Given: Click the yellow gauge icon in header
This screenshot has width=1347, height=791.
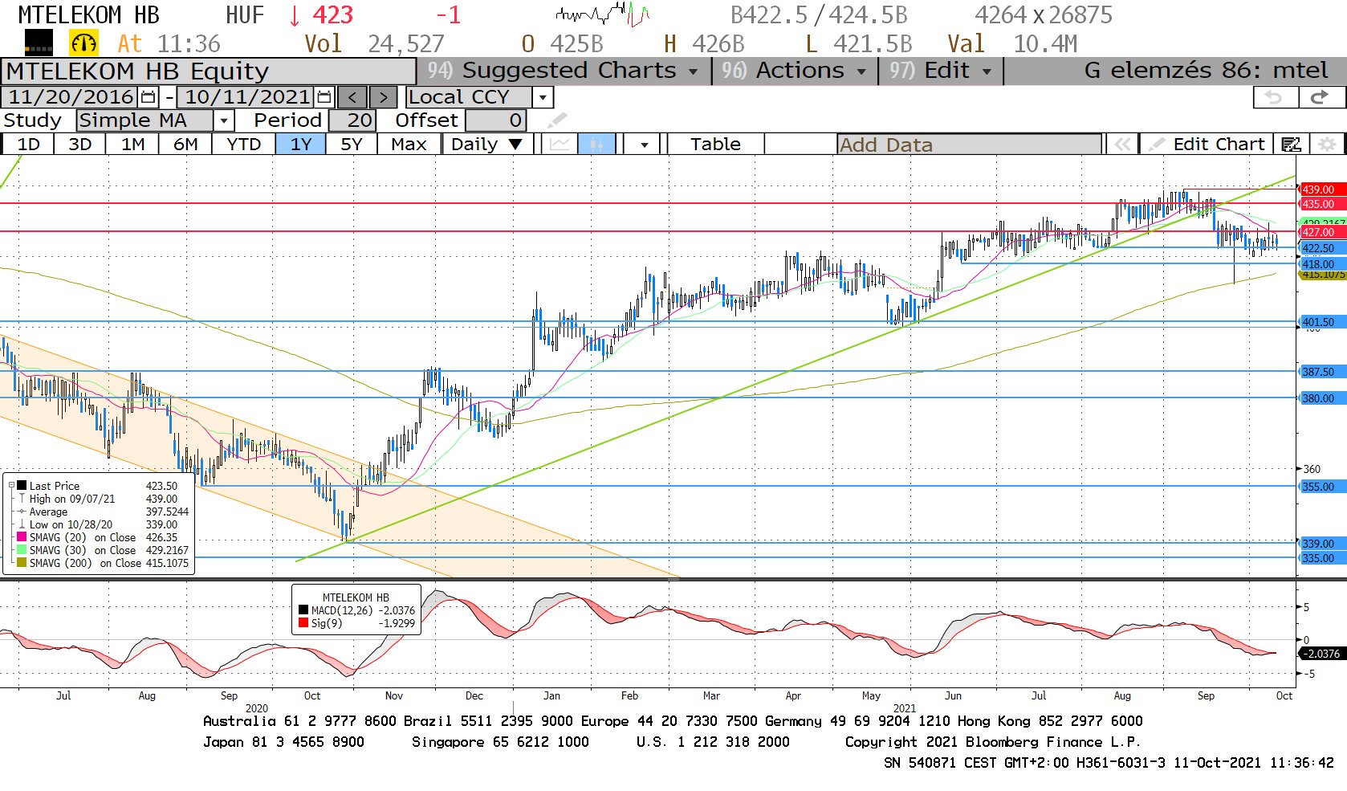Looking at the screenshot, I should 83,43.
